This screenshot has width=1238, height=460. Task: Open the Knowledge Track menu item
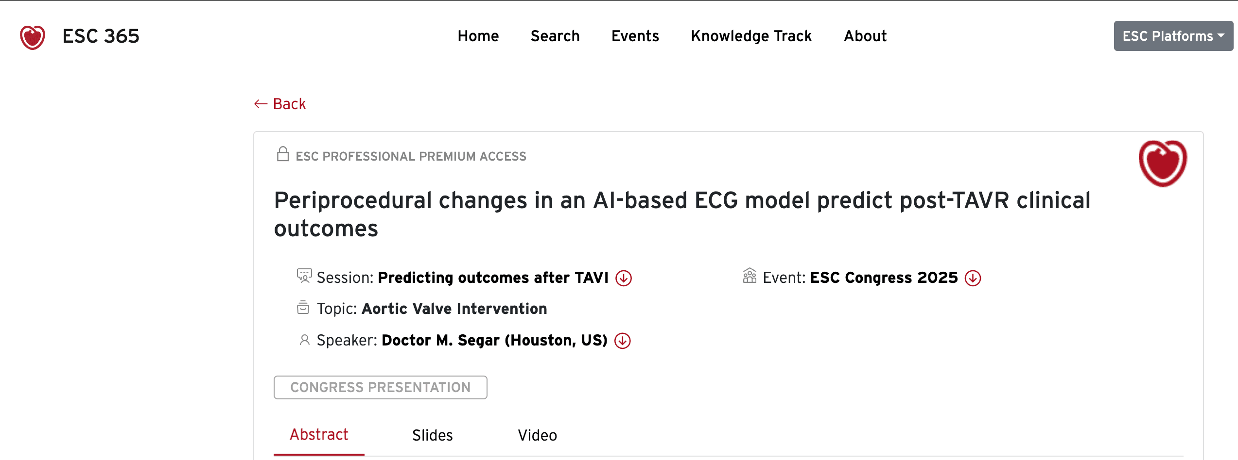point(751,35)
